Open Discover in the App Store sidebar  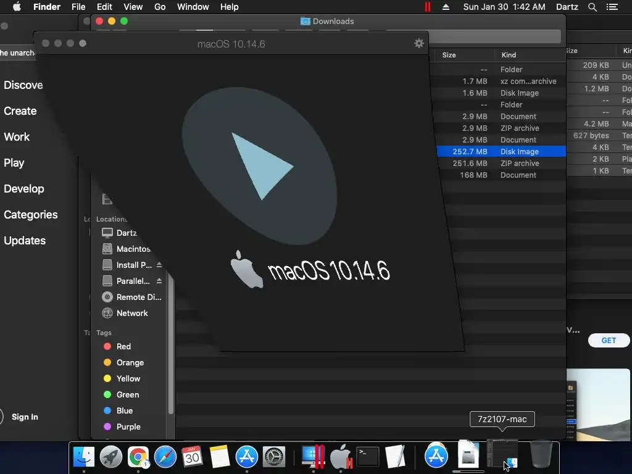click(23, 85)
